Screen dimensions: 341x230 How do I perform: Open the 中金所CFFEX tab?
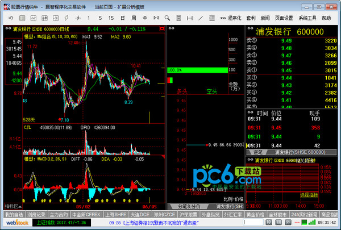pyautogui.click(x=86, y=215)
